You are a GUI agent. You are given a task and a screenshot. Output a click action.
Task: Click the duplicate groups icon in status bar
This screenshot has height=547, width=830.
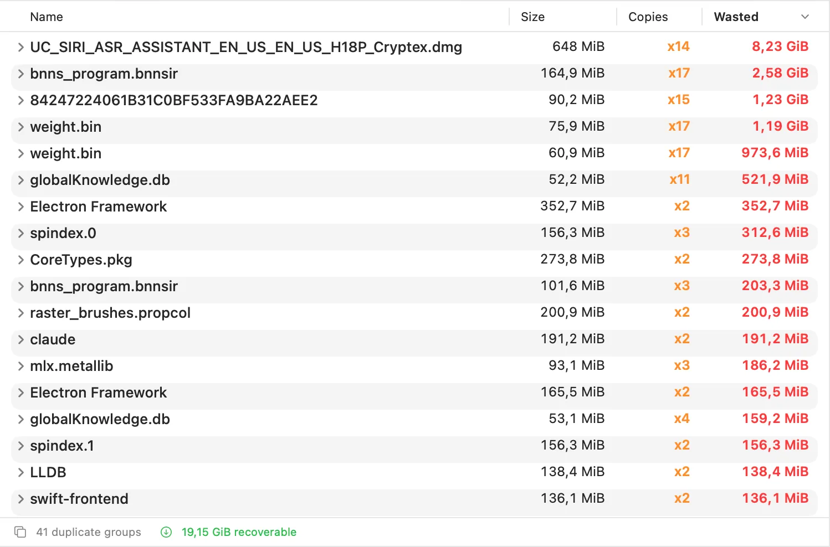tap(20, 532)
